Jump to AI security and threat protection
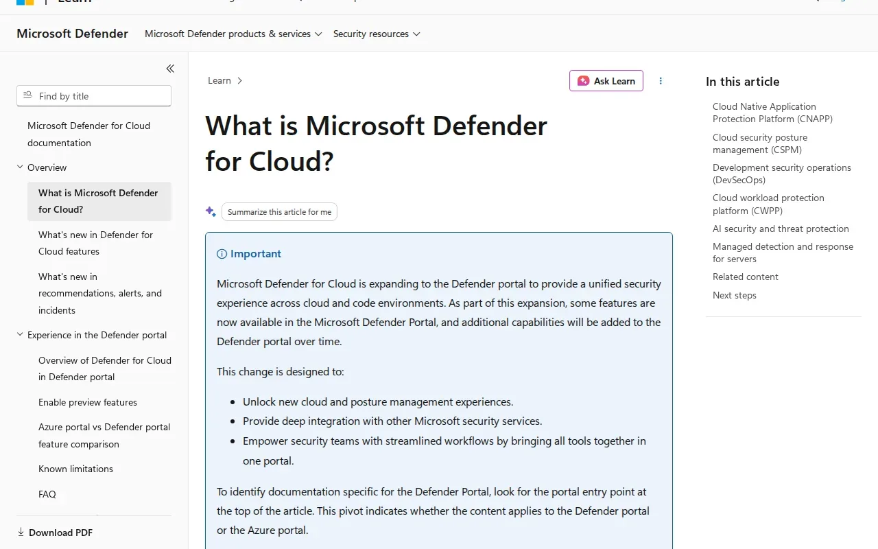The width and height of the screenshot is (878, 549). tap(781, 229)
